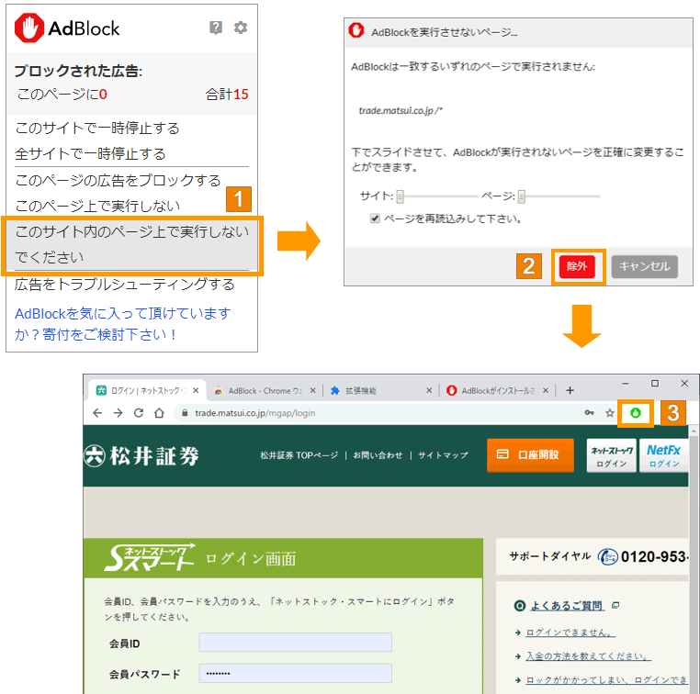This screenshot has height=694, width=700.
Task: Click the red AdBlock icon in dialog title
Action: point(356,30)
